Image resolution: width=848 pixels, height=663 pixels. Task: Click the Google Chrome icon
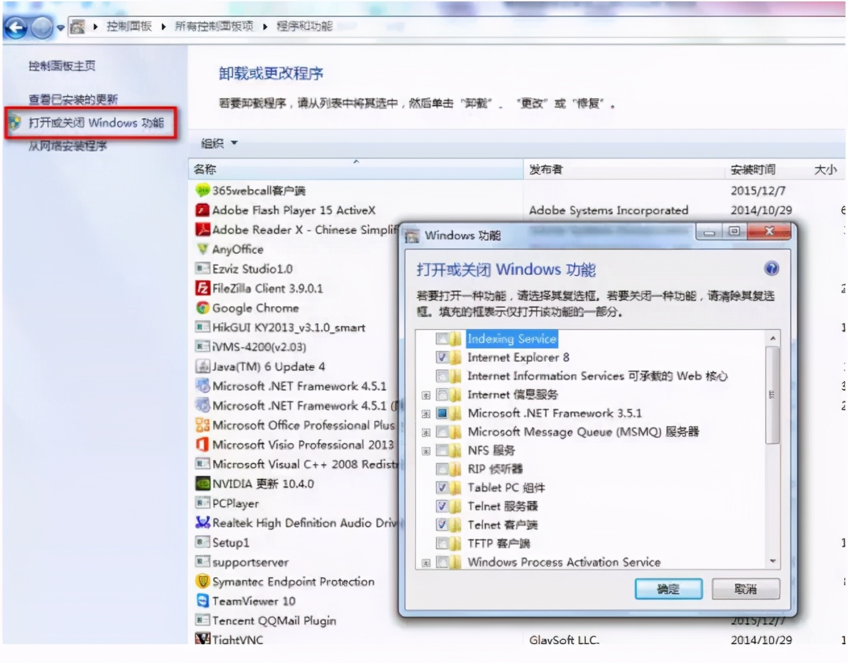coord(202,308)
